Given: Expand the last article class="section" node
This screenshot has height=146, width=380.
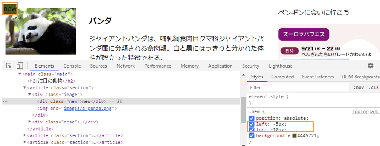Looking at the screenshot, I should 25,142.
